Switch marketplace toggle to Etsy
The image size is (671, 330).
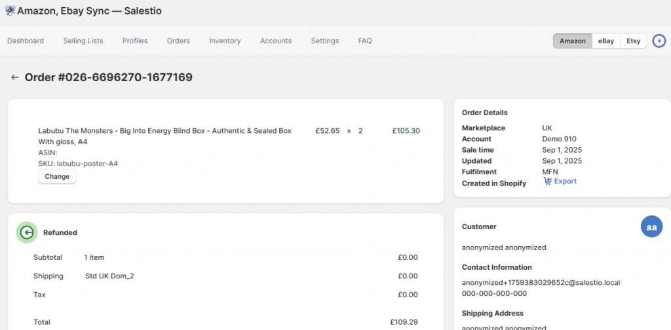pos(633,41)
